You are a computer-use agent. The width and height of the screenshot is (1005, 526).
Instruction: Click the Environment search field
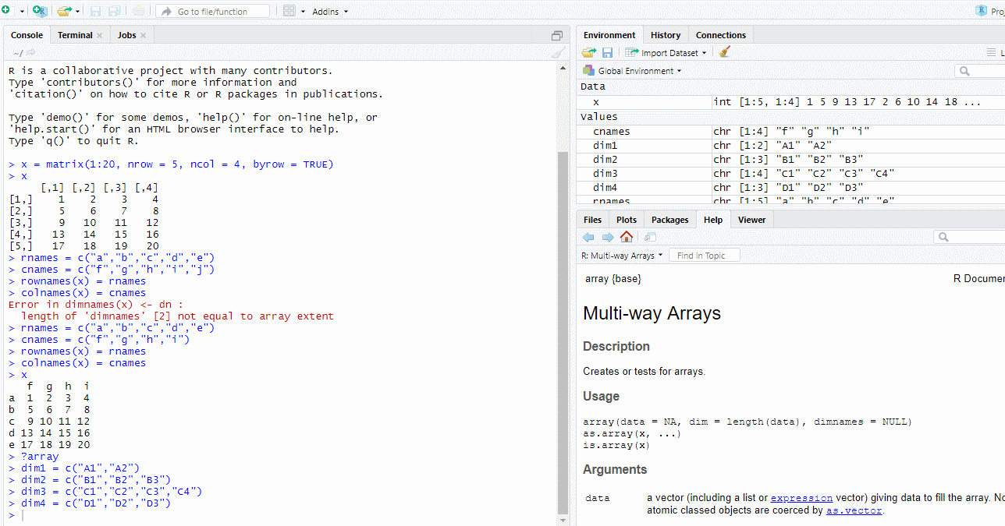coord(982,71)
